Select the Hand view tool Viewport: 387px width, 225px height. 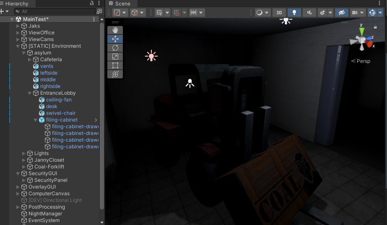pyautogui.click(x=115, y=30)
